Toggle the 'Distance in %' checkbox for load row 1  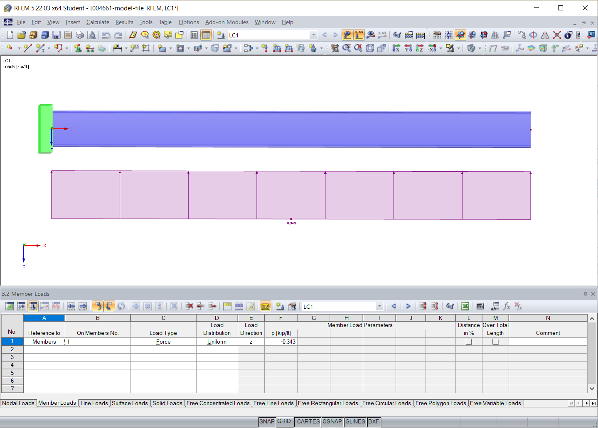click(x=469, y=342)
